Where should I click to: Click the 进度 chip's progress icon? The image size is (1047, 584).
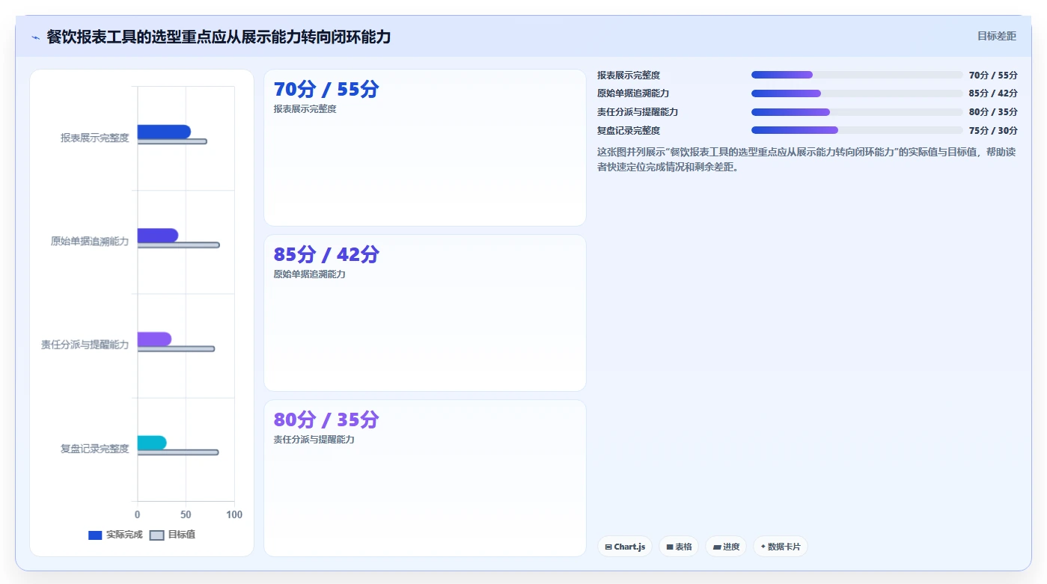point(717,547)
